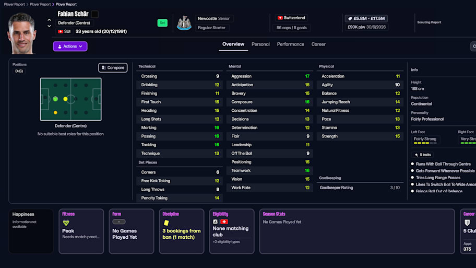Go to next player with down chevron
The width and height of the screenshot is (476, 268).
pyautogui.click(x=49, y=26)
